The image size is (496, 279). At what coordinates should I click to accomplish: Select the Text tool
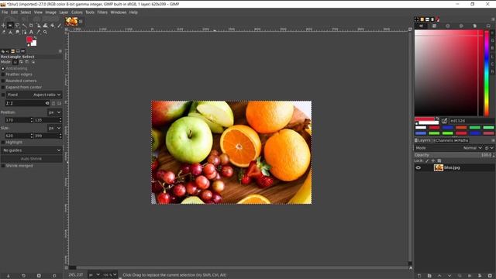tap(31, 32)
